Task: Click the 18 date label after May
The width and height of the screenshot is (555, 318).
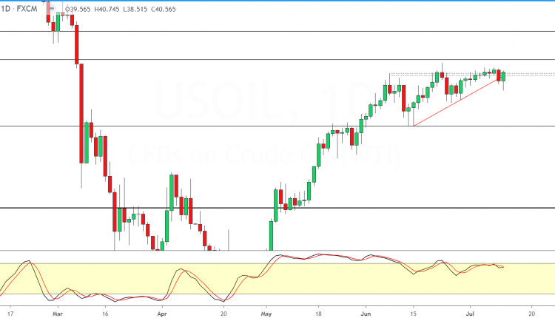Action: 318,314
